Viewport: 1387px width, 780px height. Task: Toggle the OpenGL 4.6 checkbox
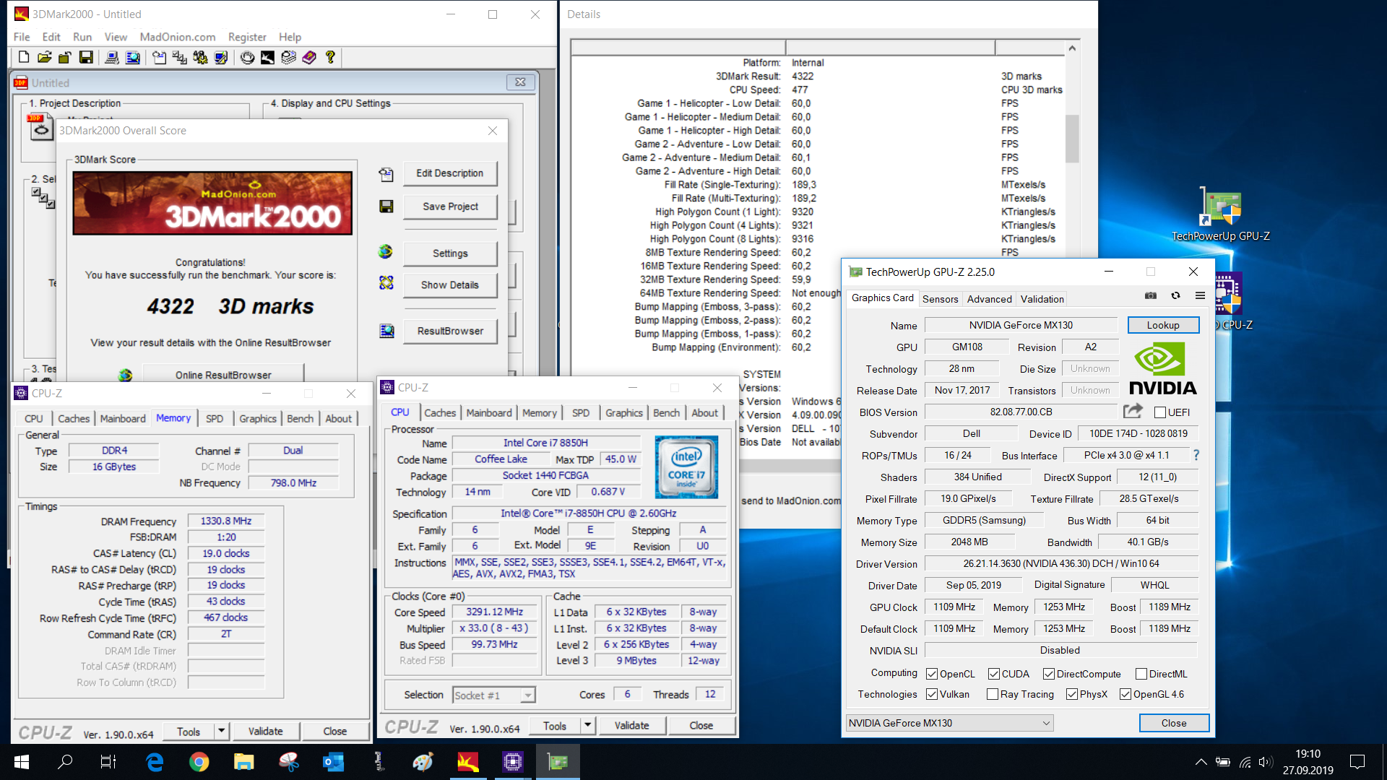coord(1125,694)
